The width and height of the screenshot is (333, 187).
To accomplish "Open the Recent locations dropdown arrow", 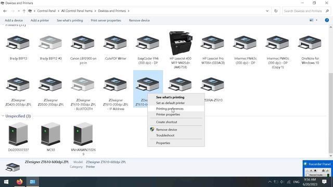I will (19, 11).
